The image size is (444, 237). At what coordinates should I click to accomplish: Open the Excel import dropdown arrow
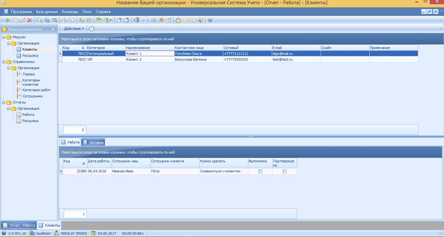point(111,20)
